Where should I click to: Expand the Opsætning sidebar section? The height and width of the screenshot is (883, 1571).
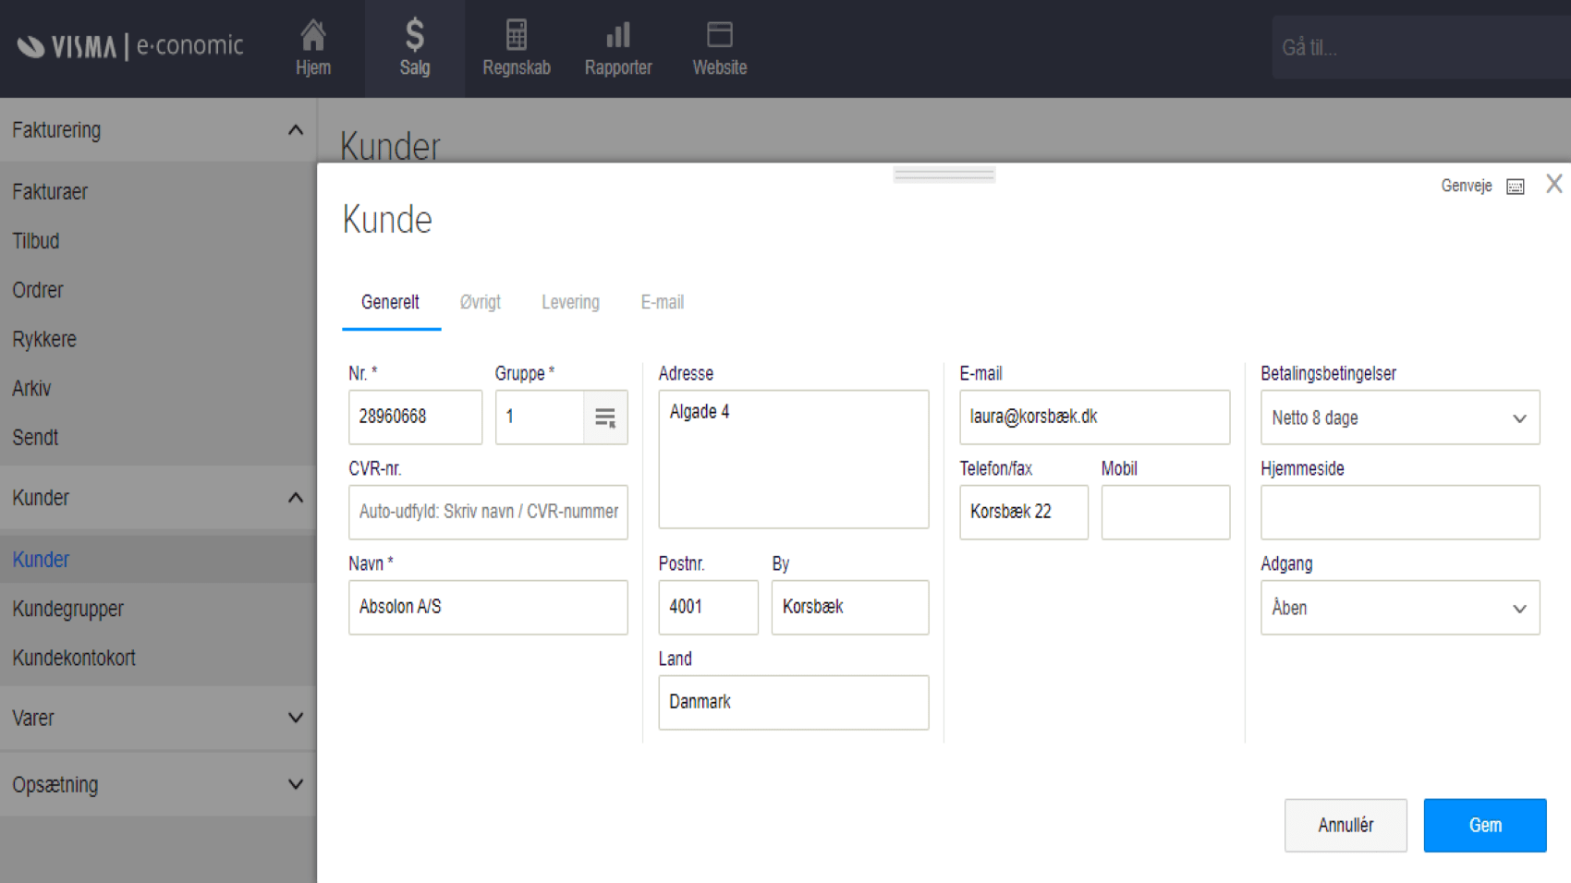[x=295, y=784]
